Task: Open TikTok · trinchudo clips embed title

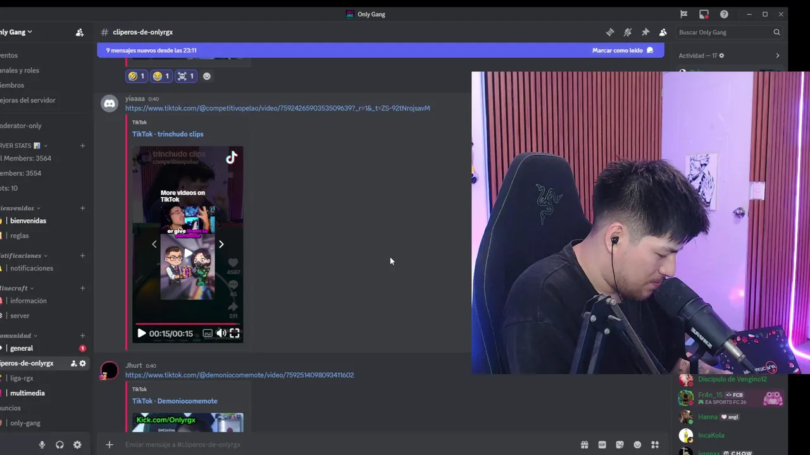Action: 168,134
